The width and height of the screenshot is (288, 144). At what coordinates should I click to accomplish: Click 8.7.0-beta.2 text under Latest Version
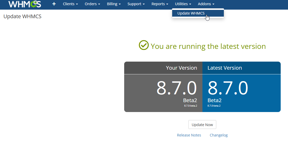coord(214,106)
